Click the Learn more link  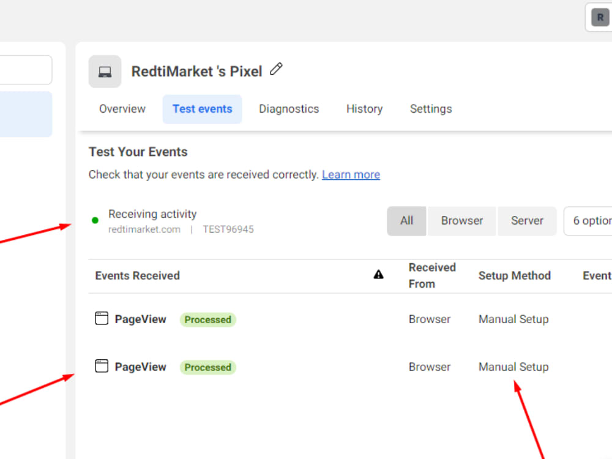pos(351,174)
